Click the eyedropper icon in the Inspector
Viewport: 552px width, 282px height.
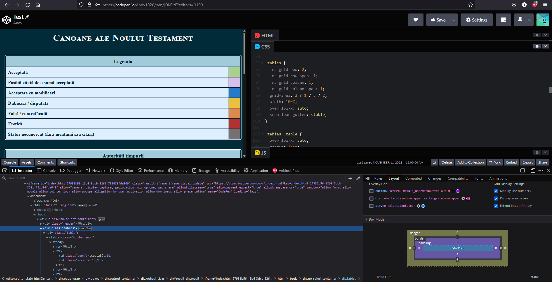tap(358, 178)
